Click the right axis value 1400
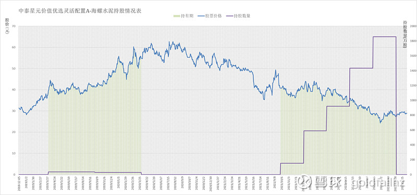 [x=413, y=71]
